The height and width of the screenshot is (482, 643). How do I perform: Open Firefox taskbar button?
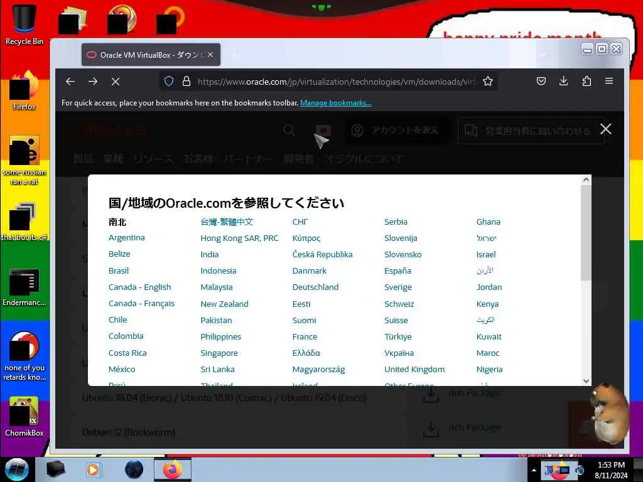pos(173,469)
